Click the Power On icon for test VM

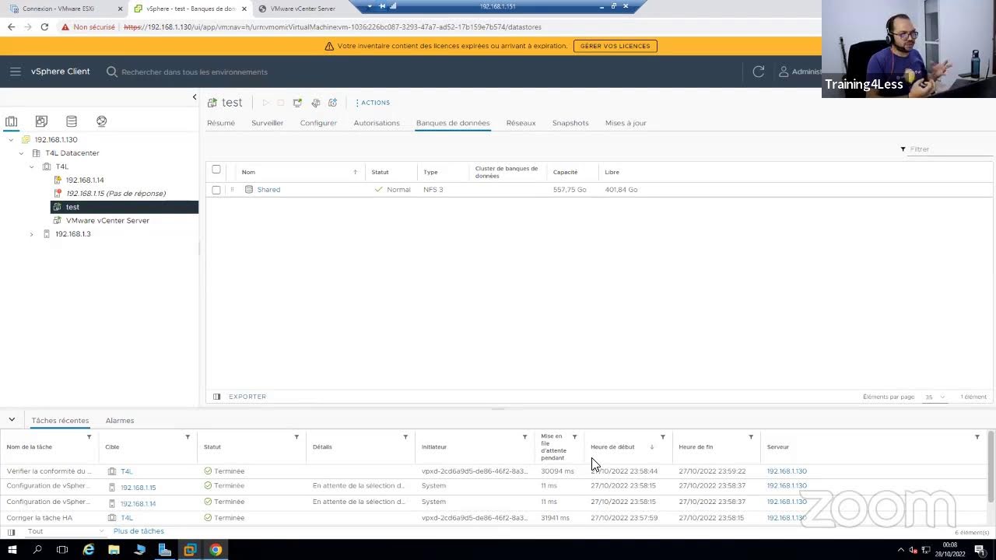point(265,103)
